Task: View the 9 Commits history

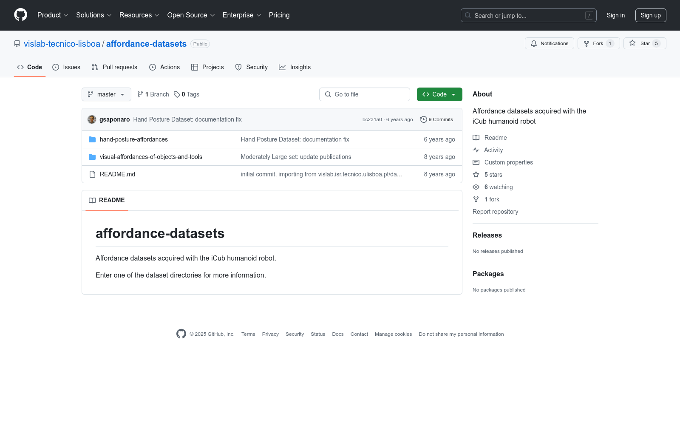Action: [x=436, y=119]
